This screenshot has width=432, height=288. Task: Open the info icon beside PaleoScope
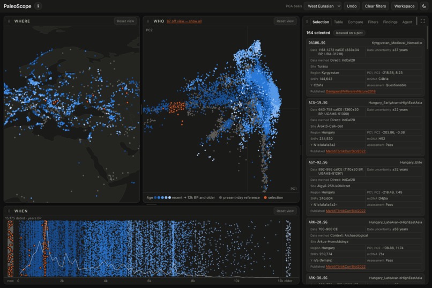tap(38, 6)
